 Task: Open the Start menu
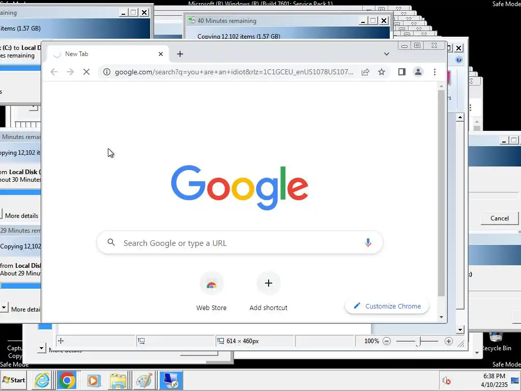14,380
